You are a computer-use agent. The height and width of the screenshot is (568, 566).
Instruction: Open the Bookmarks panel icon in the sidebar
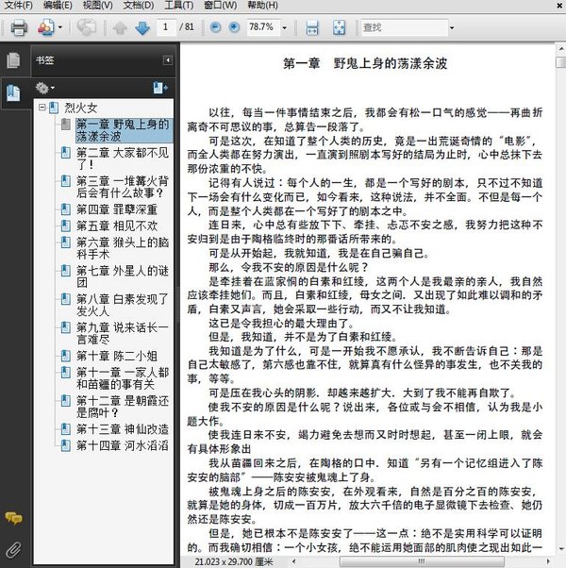[13, 93]
